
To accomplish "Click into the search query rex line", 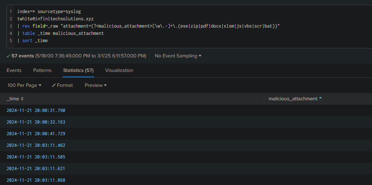I will 149,26.
